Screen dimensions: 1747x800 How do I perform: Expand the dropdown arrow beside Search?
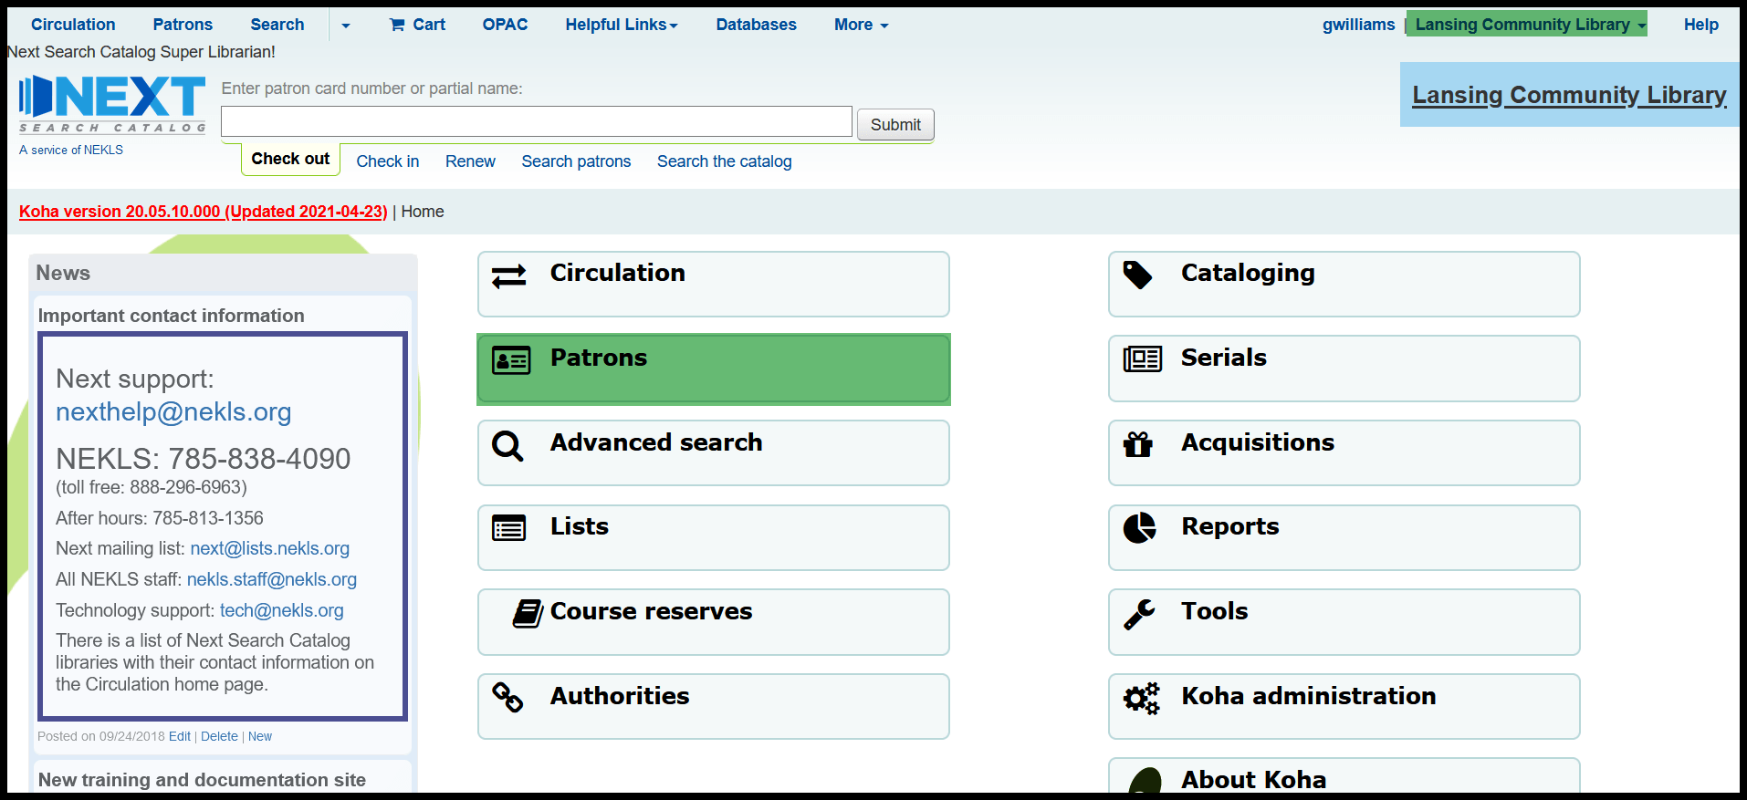tap(345, 26)
